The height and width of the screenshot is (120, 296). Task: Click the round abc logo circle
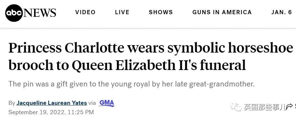tap(14, 13)
